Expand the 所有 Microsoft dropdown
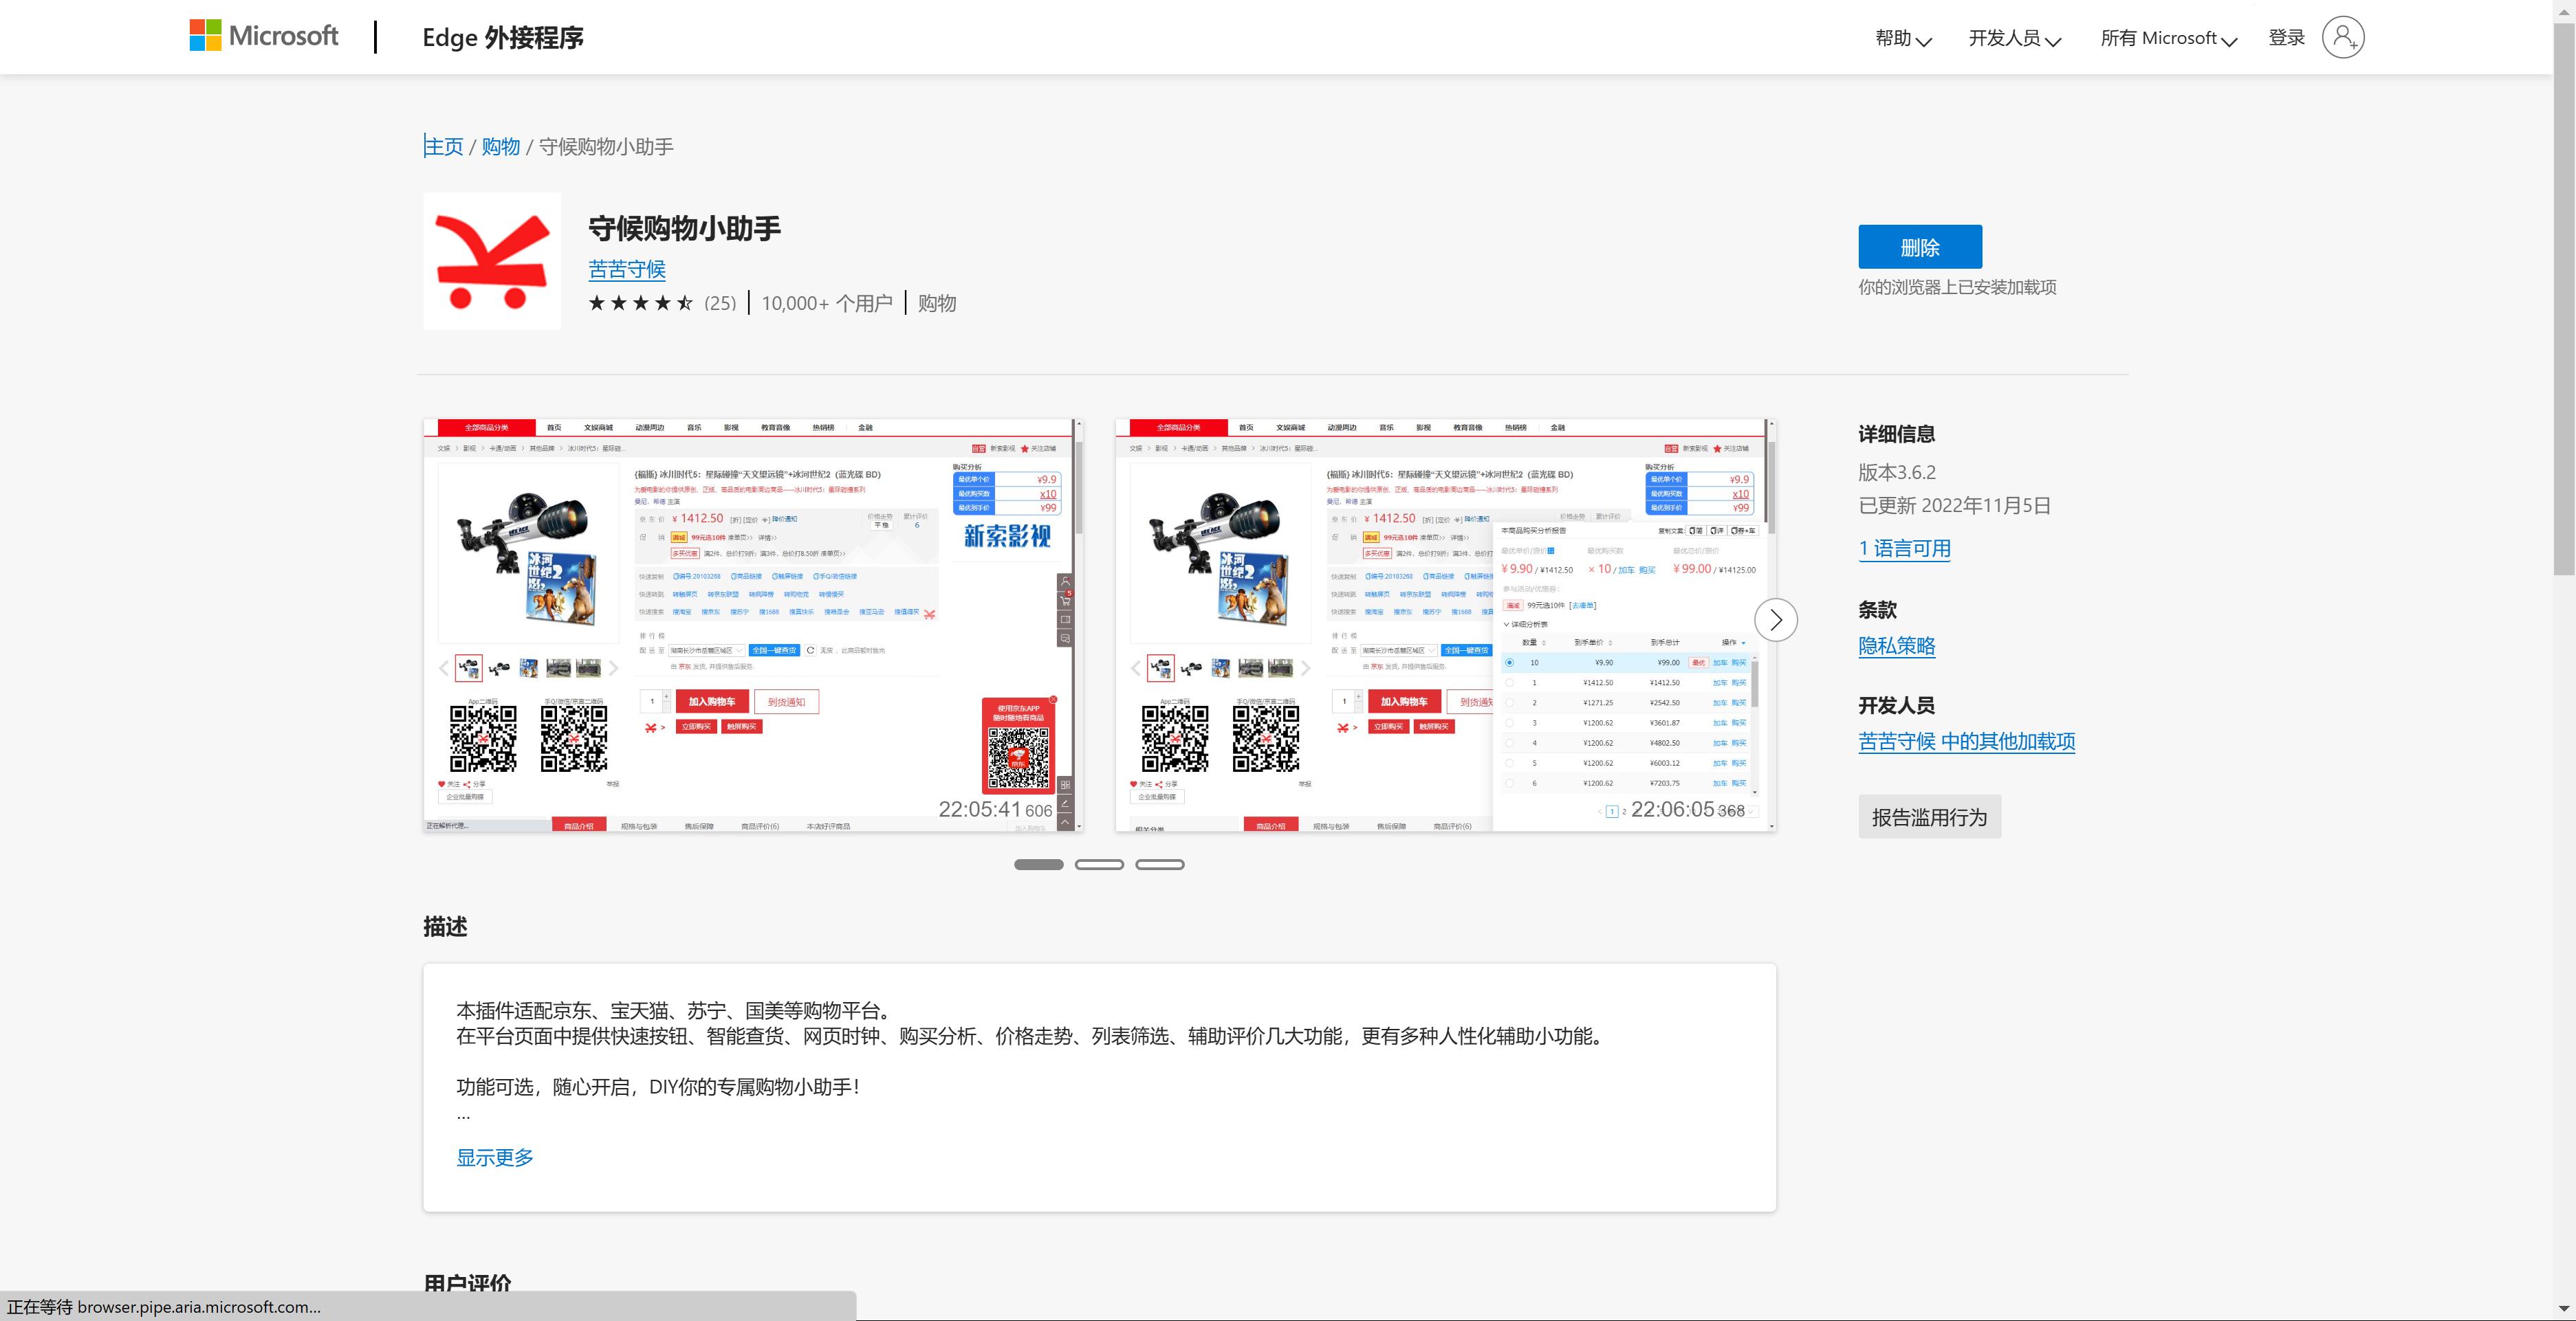The image size is (2576, 1321). click(2166, 38)
